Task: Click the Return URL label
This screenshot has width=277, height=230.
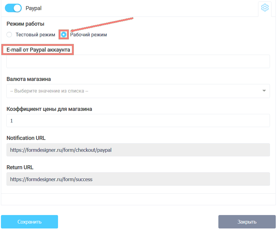Action: [x=20, y=167]
